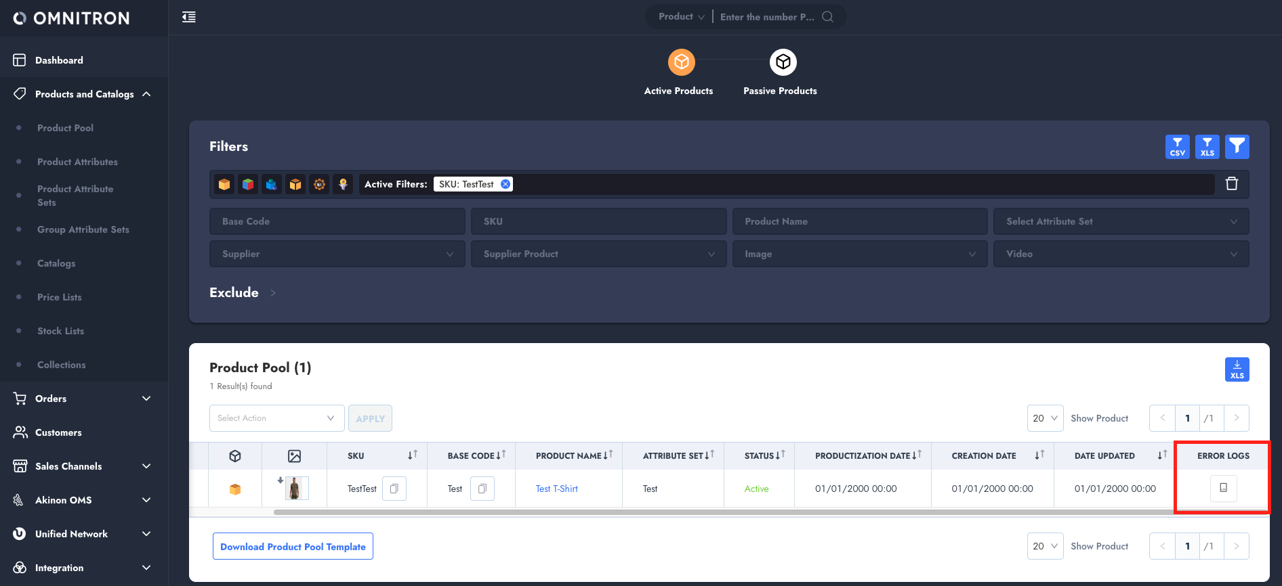Screen dimensions: 1282x586
Task: Click the trash icon to clear filters
Action: click(x=1232, y=184)
